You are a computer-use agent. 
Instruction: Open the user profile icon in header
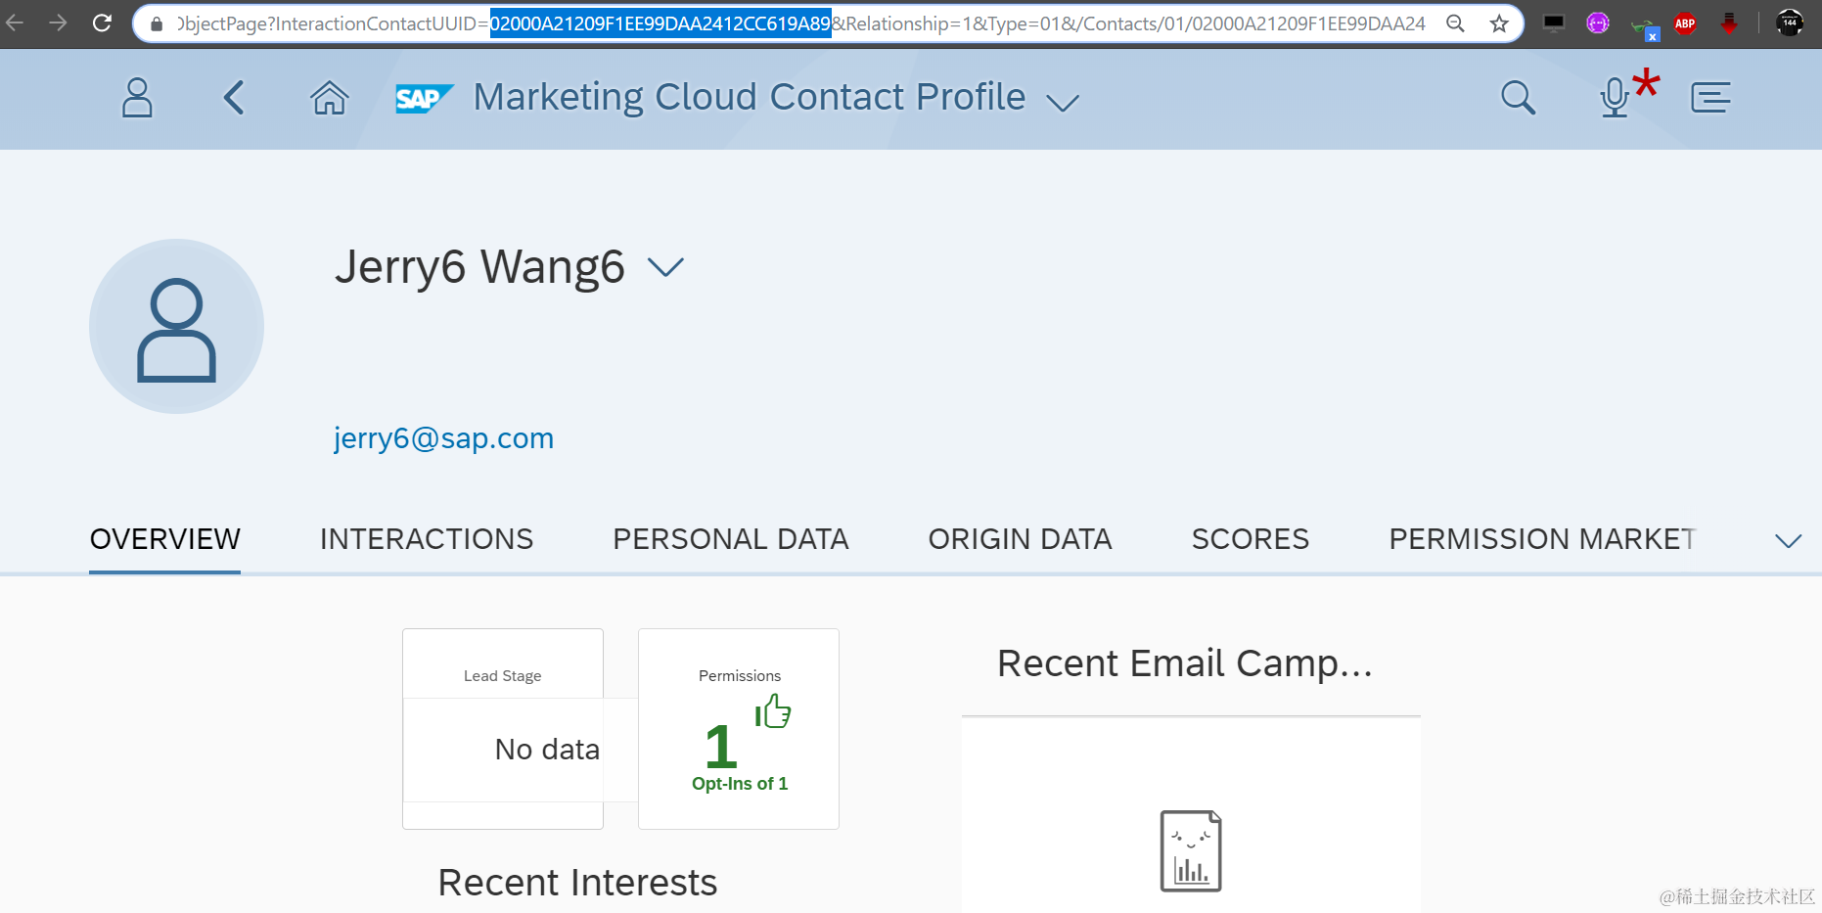click(x=137, y=98)
